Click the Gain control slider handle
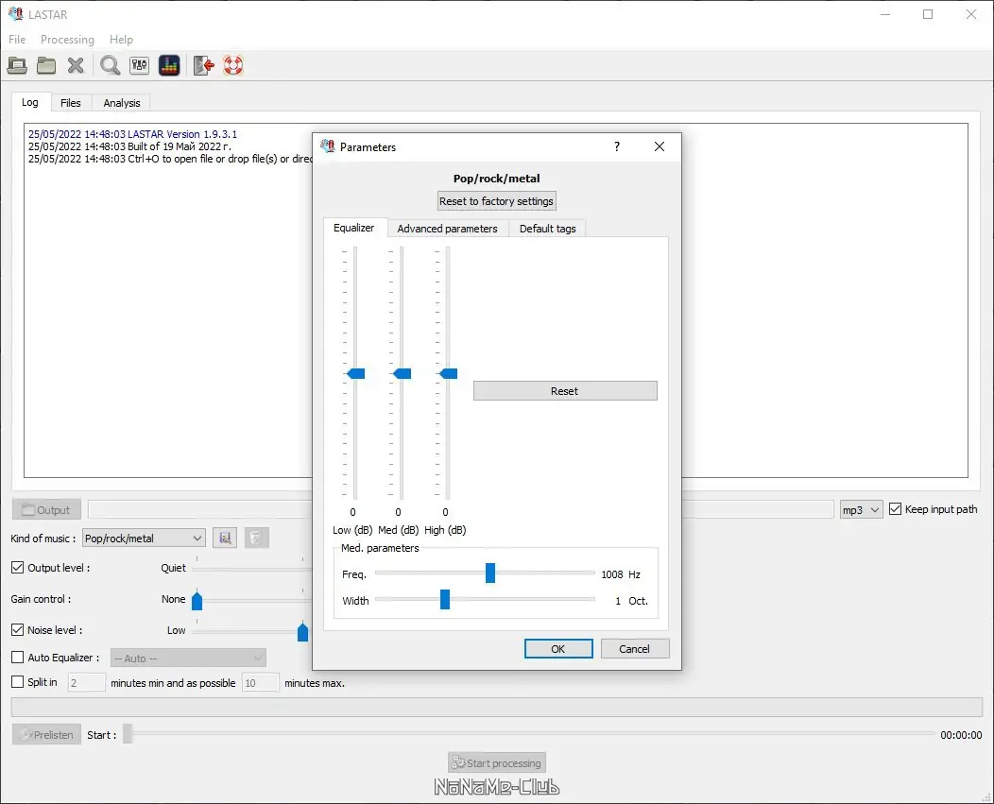Viewport: 994px width, 804px height. 197,599
